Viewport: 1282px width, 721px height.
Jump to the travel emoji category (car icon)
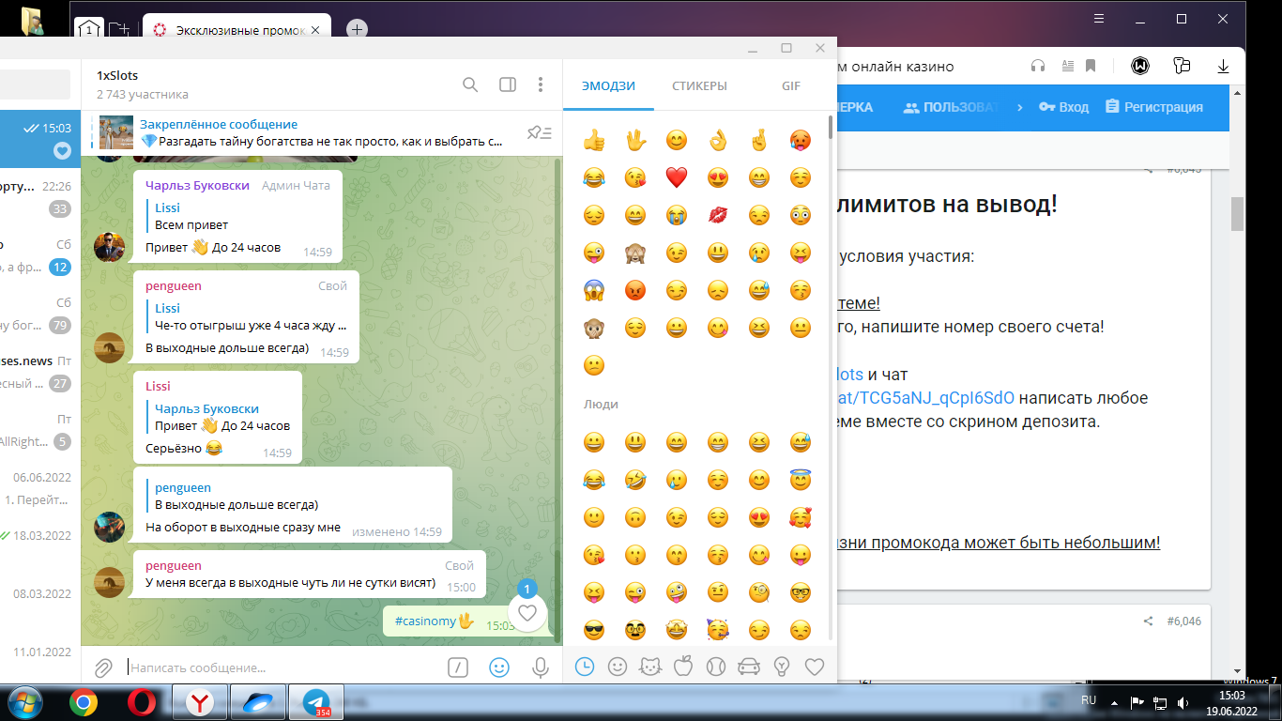748,667
